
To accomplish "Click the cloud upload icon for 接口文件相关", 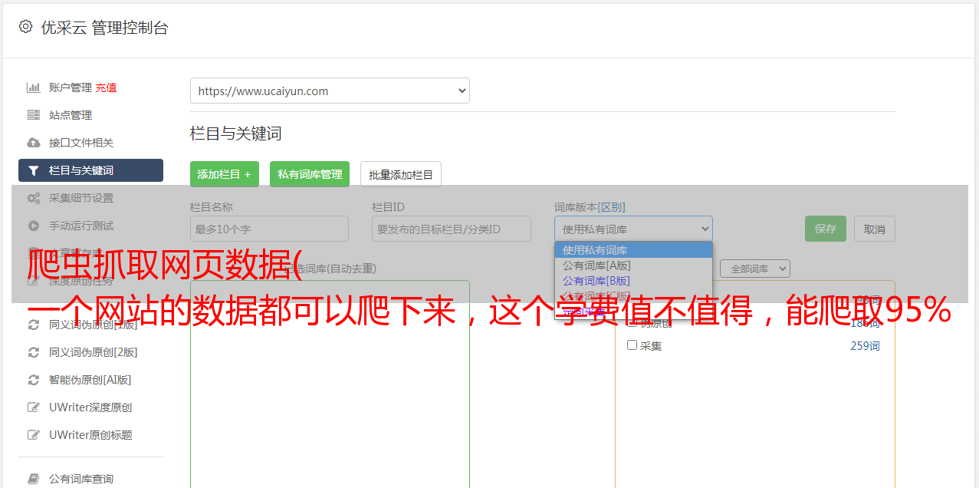I will click(33, 143).
